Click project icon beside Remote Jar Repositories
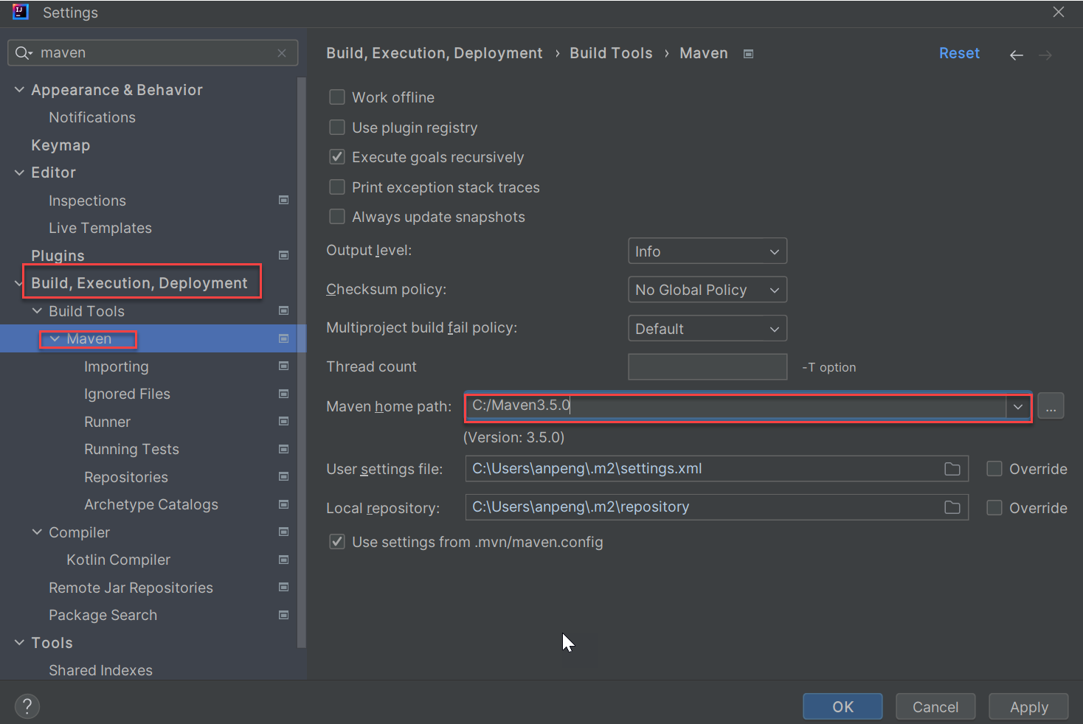1083x724 pixels. (x=283, y=587)
